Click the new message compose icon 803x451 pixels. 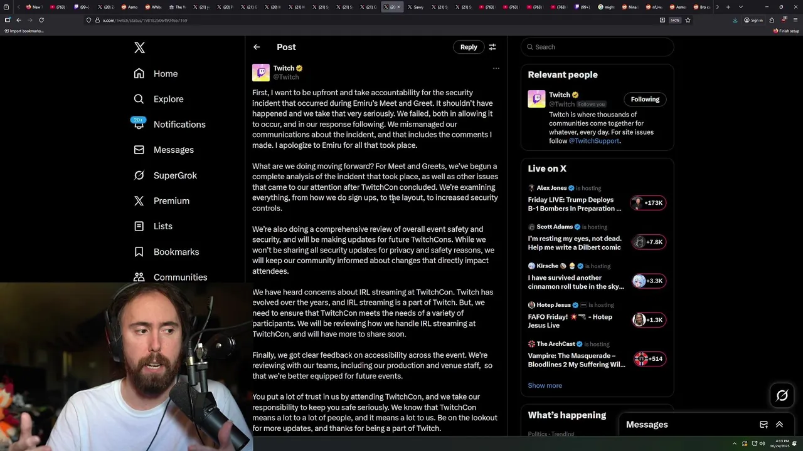(763, 425)
